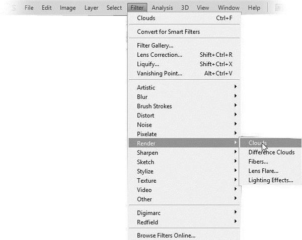
Task: Open the File menu
Action: coord(29,8)
